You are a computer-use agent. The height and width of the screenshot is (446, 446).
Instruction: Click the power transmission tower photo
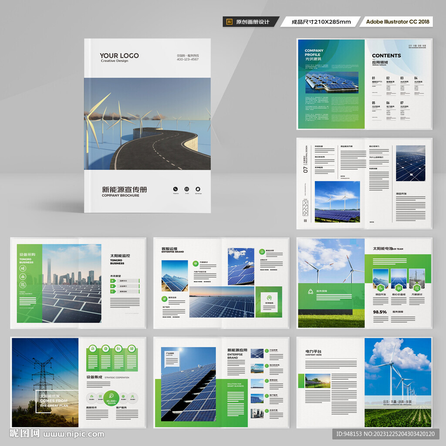point(45,382)
